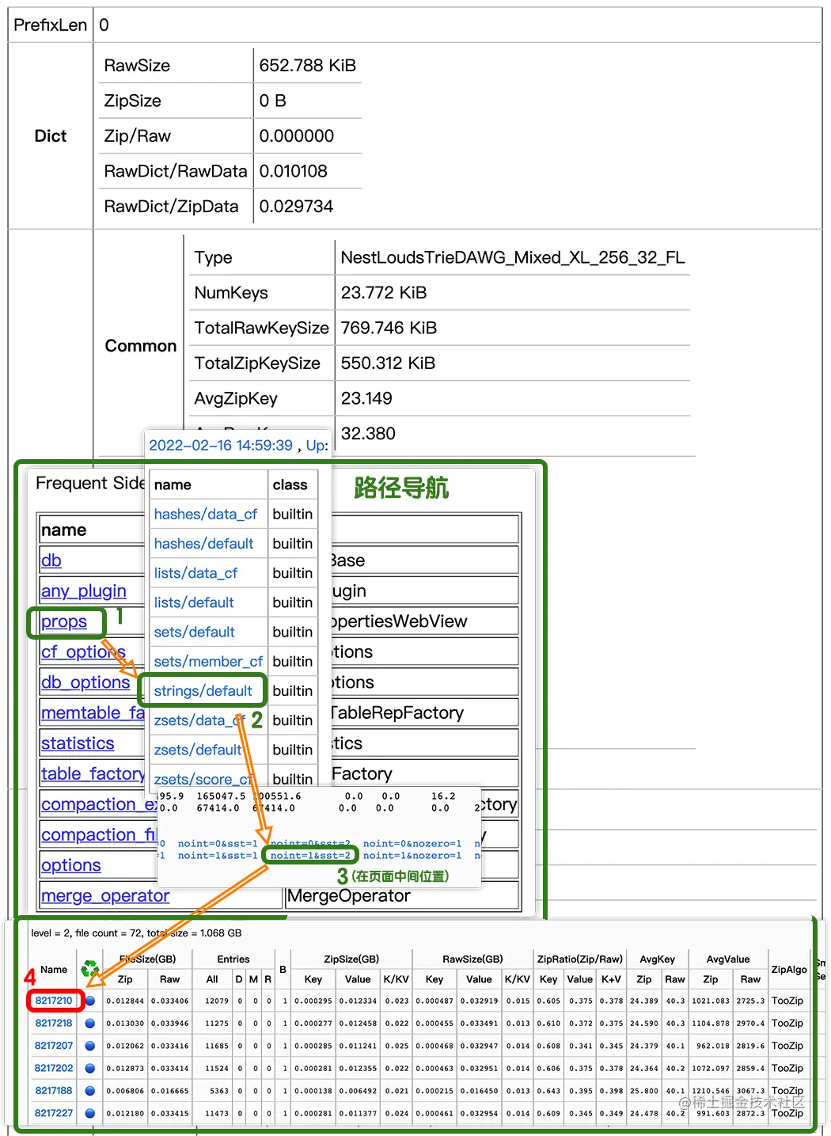Click the Dict section label

coord(51,136)
